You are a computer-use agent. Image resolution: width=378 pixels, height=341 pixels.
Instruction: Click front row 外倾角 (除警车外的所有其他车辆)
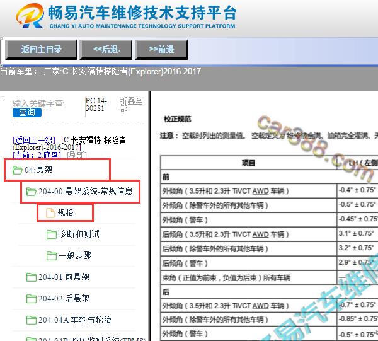point(249,205)
